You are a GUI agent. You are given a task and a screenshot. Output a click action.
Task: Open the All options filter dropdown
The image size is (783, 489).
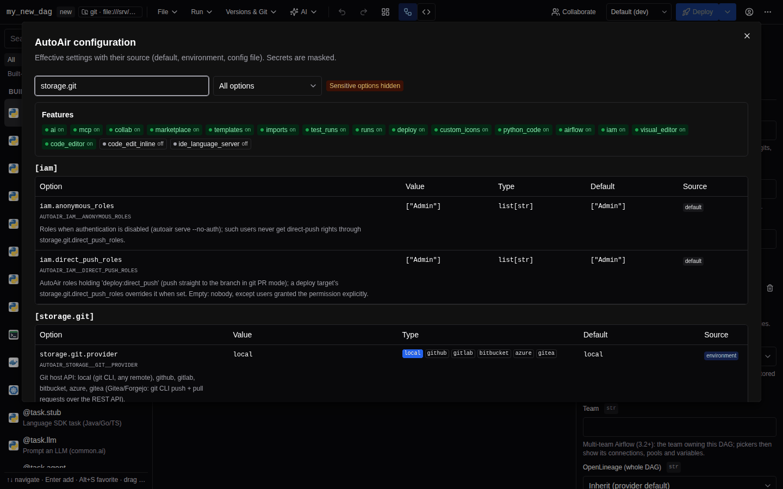pyautogui.click(x=268, y=86)
